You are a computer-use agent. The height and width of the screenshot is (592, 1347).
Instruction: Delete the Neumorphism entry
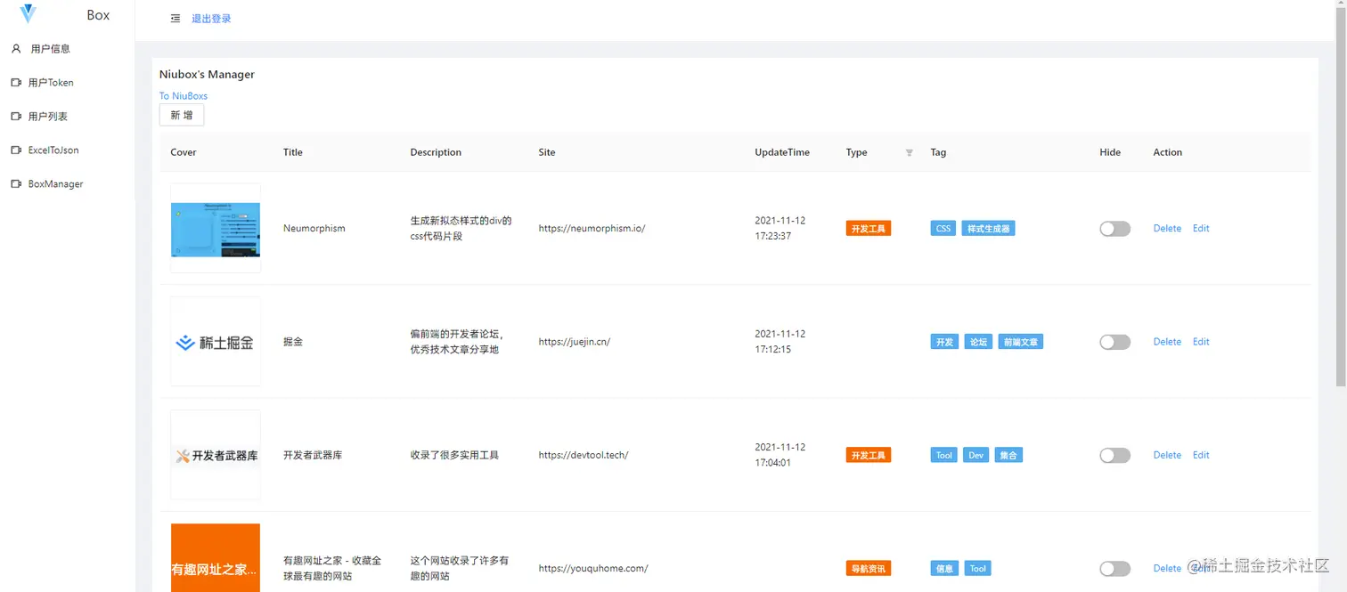click(x=1167, y=229)
